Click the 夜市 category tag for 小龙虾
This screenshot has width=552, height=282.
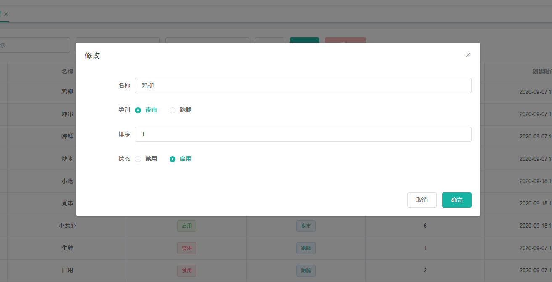pyautogui.click(x=305, y=226)
